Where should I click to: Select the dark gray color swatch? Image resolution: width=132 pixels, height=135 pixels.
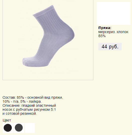[19, 128]
